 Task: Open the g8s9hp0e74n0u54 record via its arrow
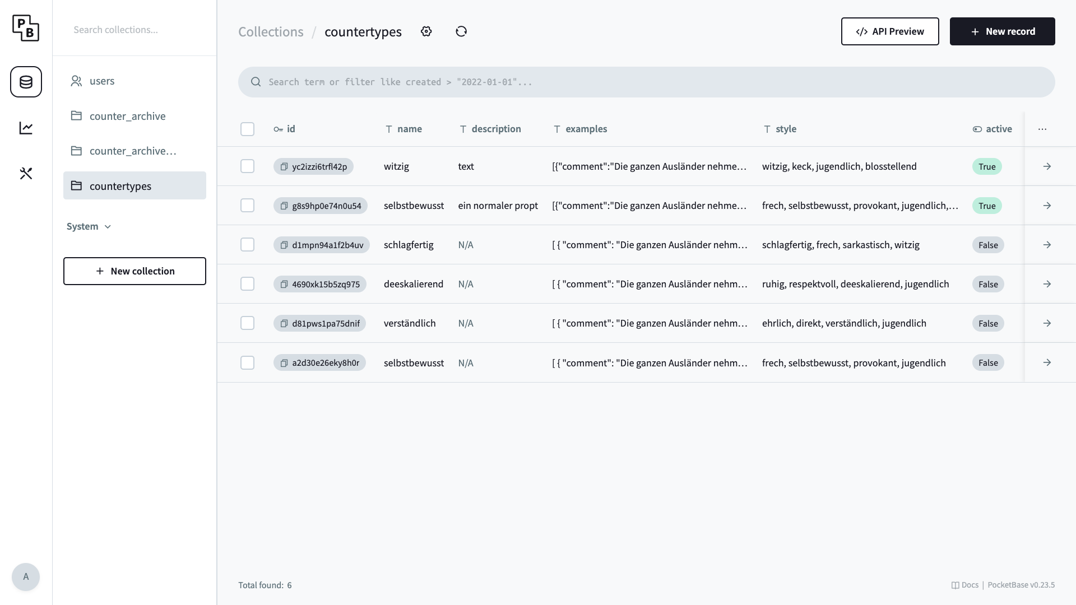tap(1047, 206)
